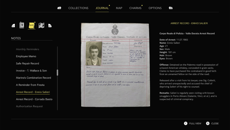Select the Employee Memo note
The height and width of the screenshot is (130, 230).
pos(26,56)
